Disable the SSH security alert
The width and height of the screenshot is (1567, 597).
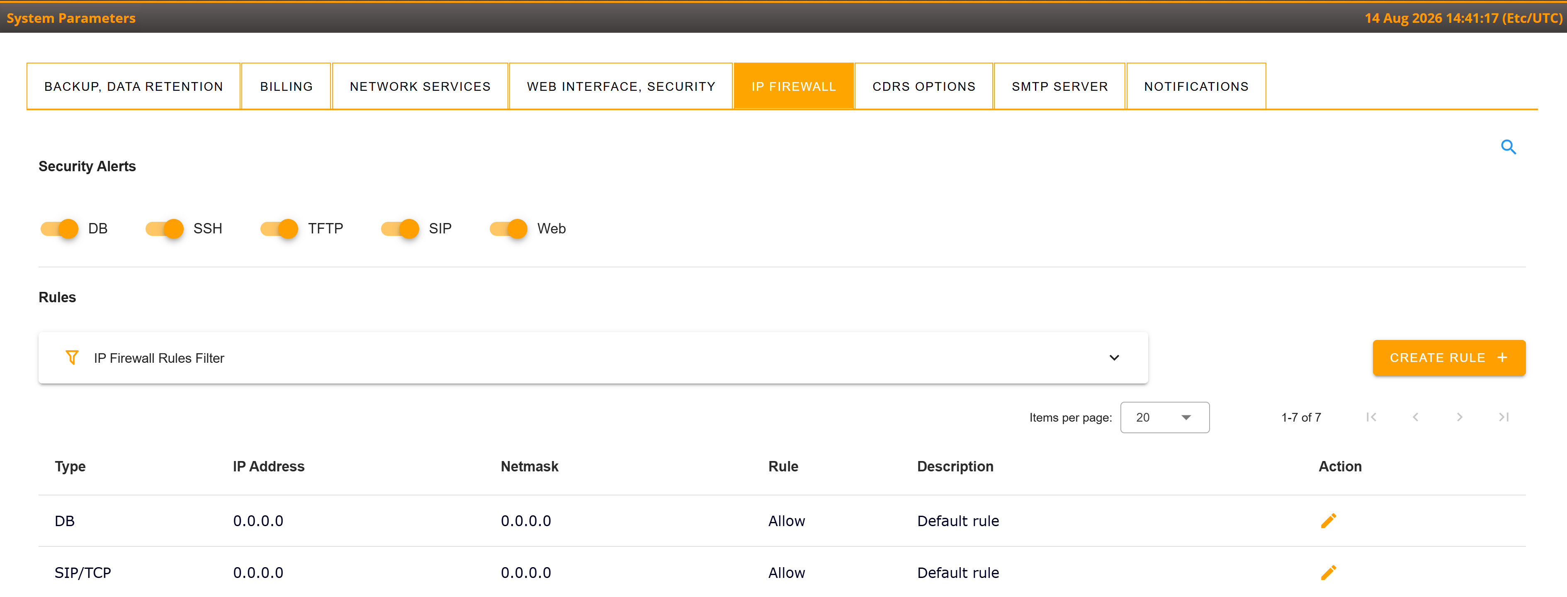[x=164, y=228]
